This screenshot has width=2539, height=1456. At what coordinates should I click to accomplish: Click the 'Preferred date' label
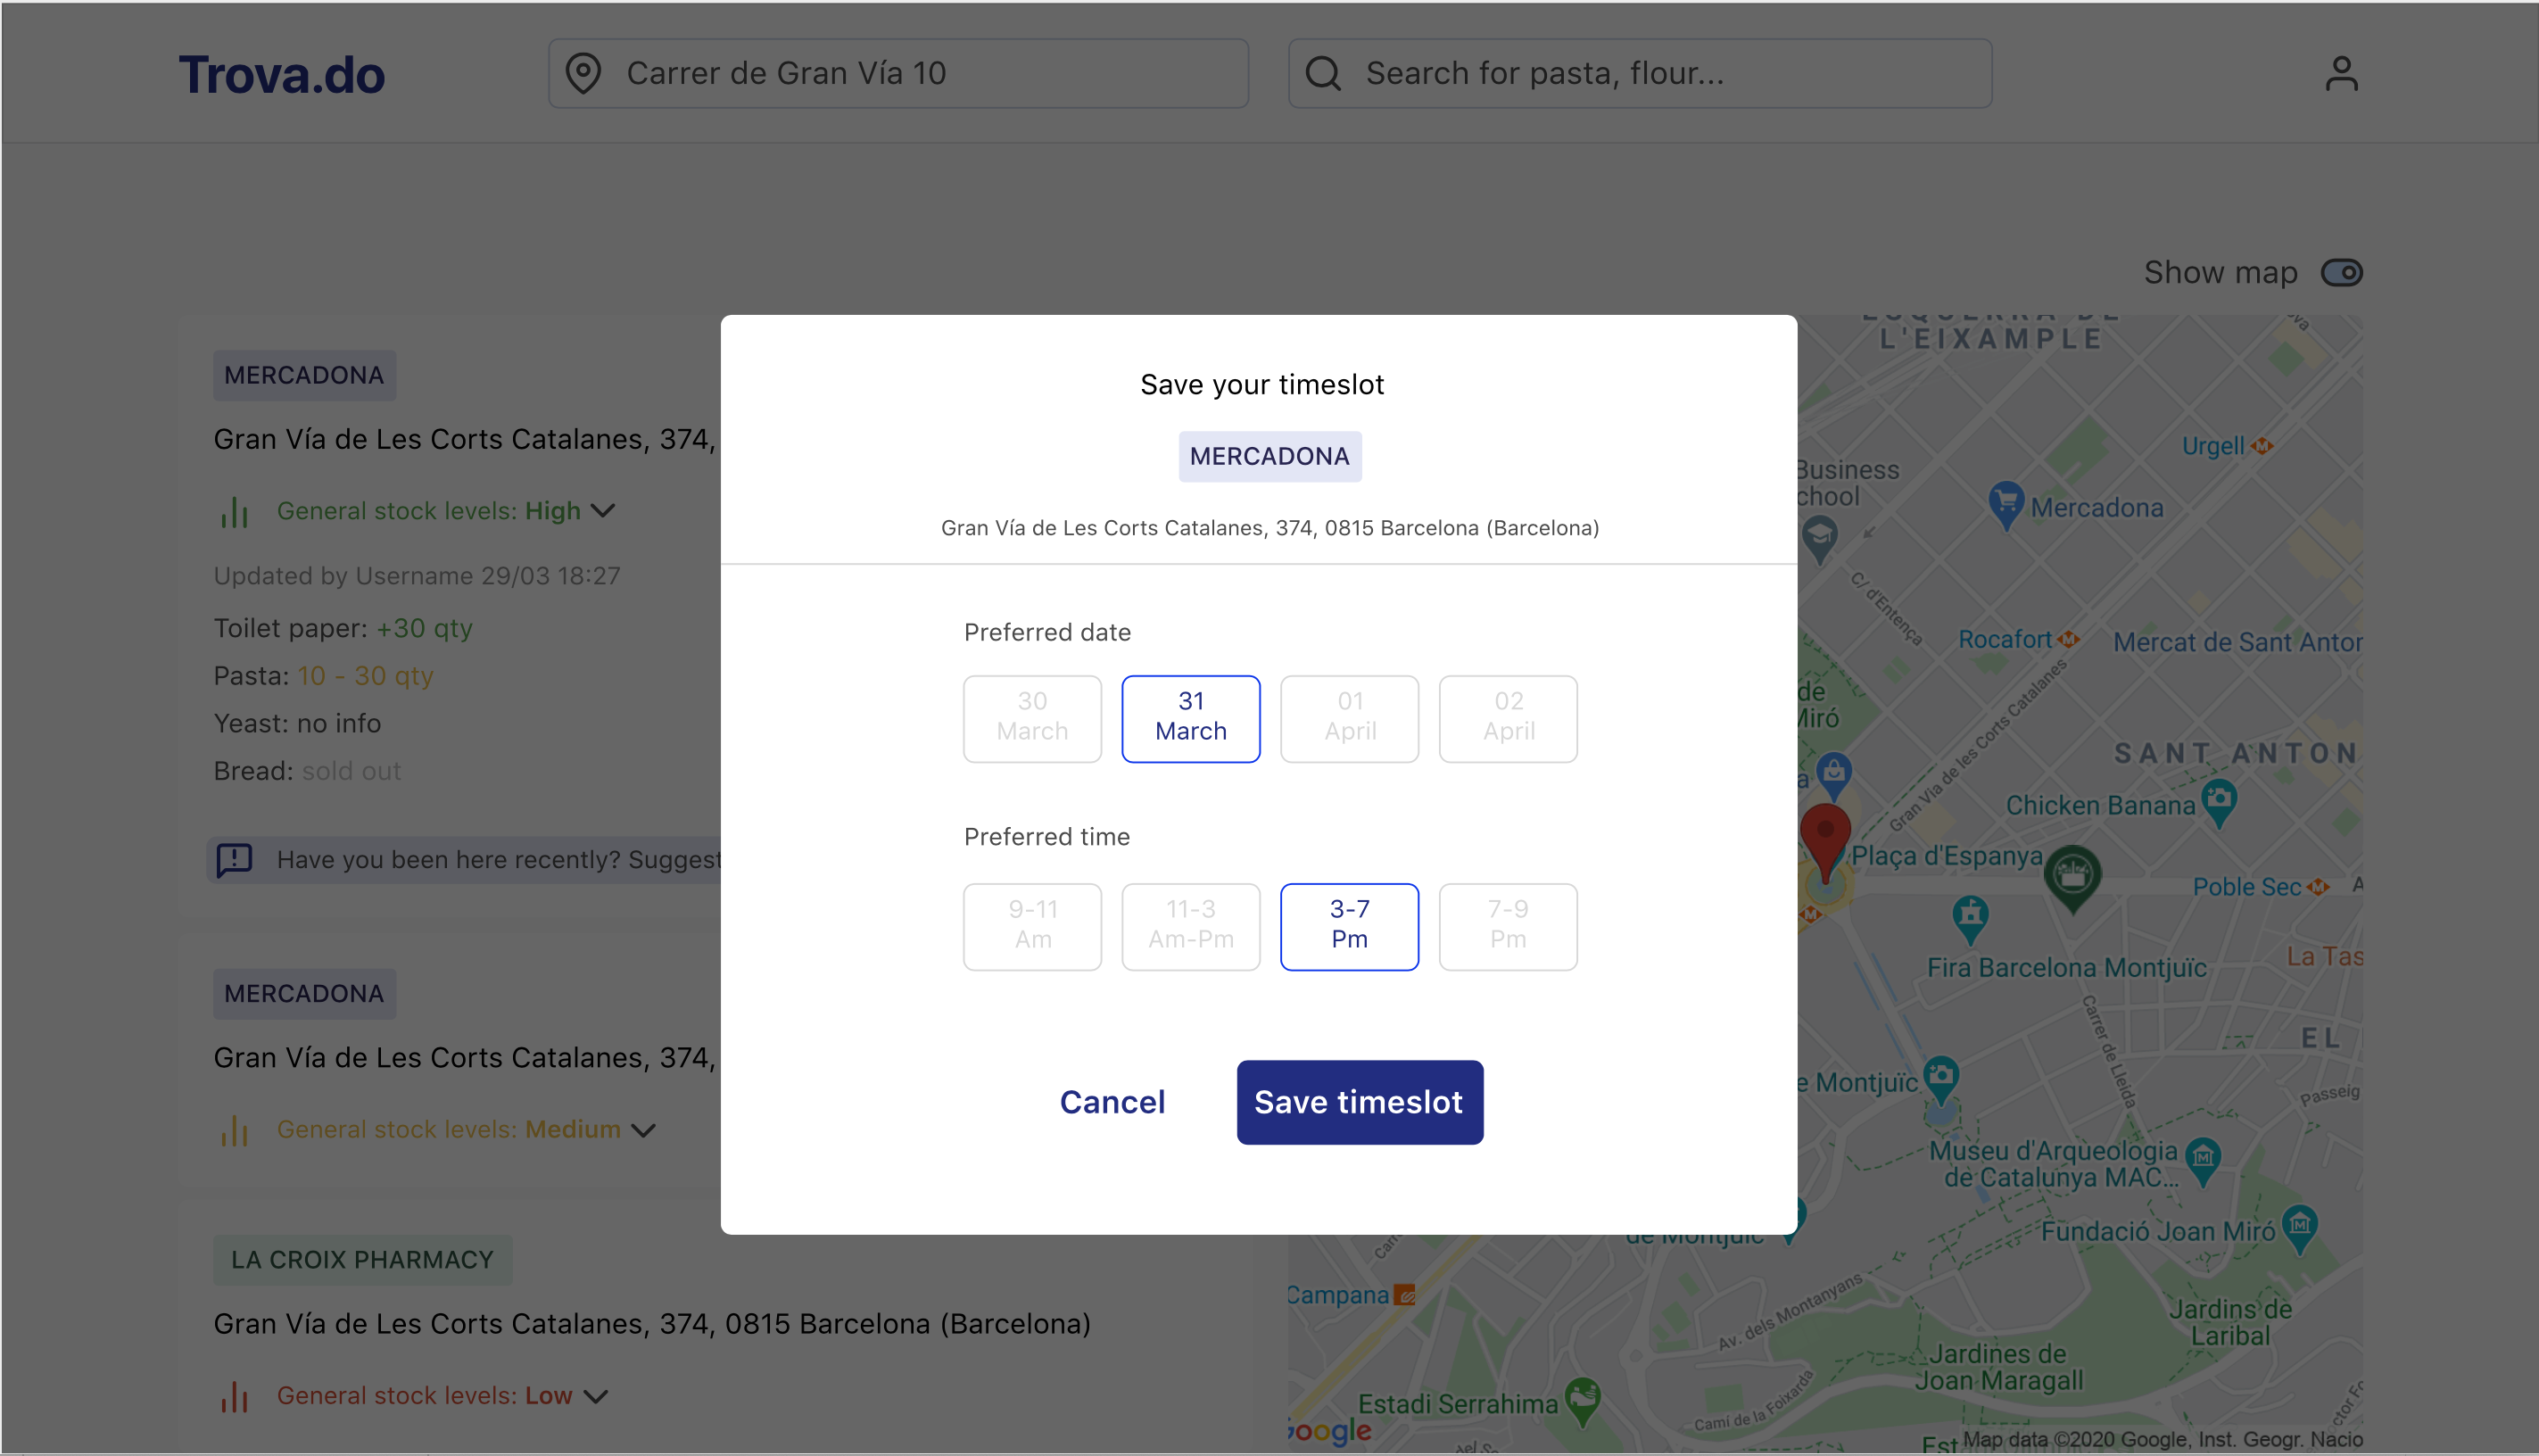(x=1047, y=632)
